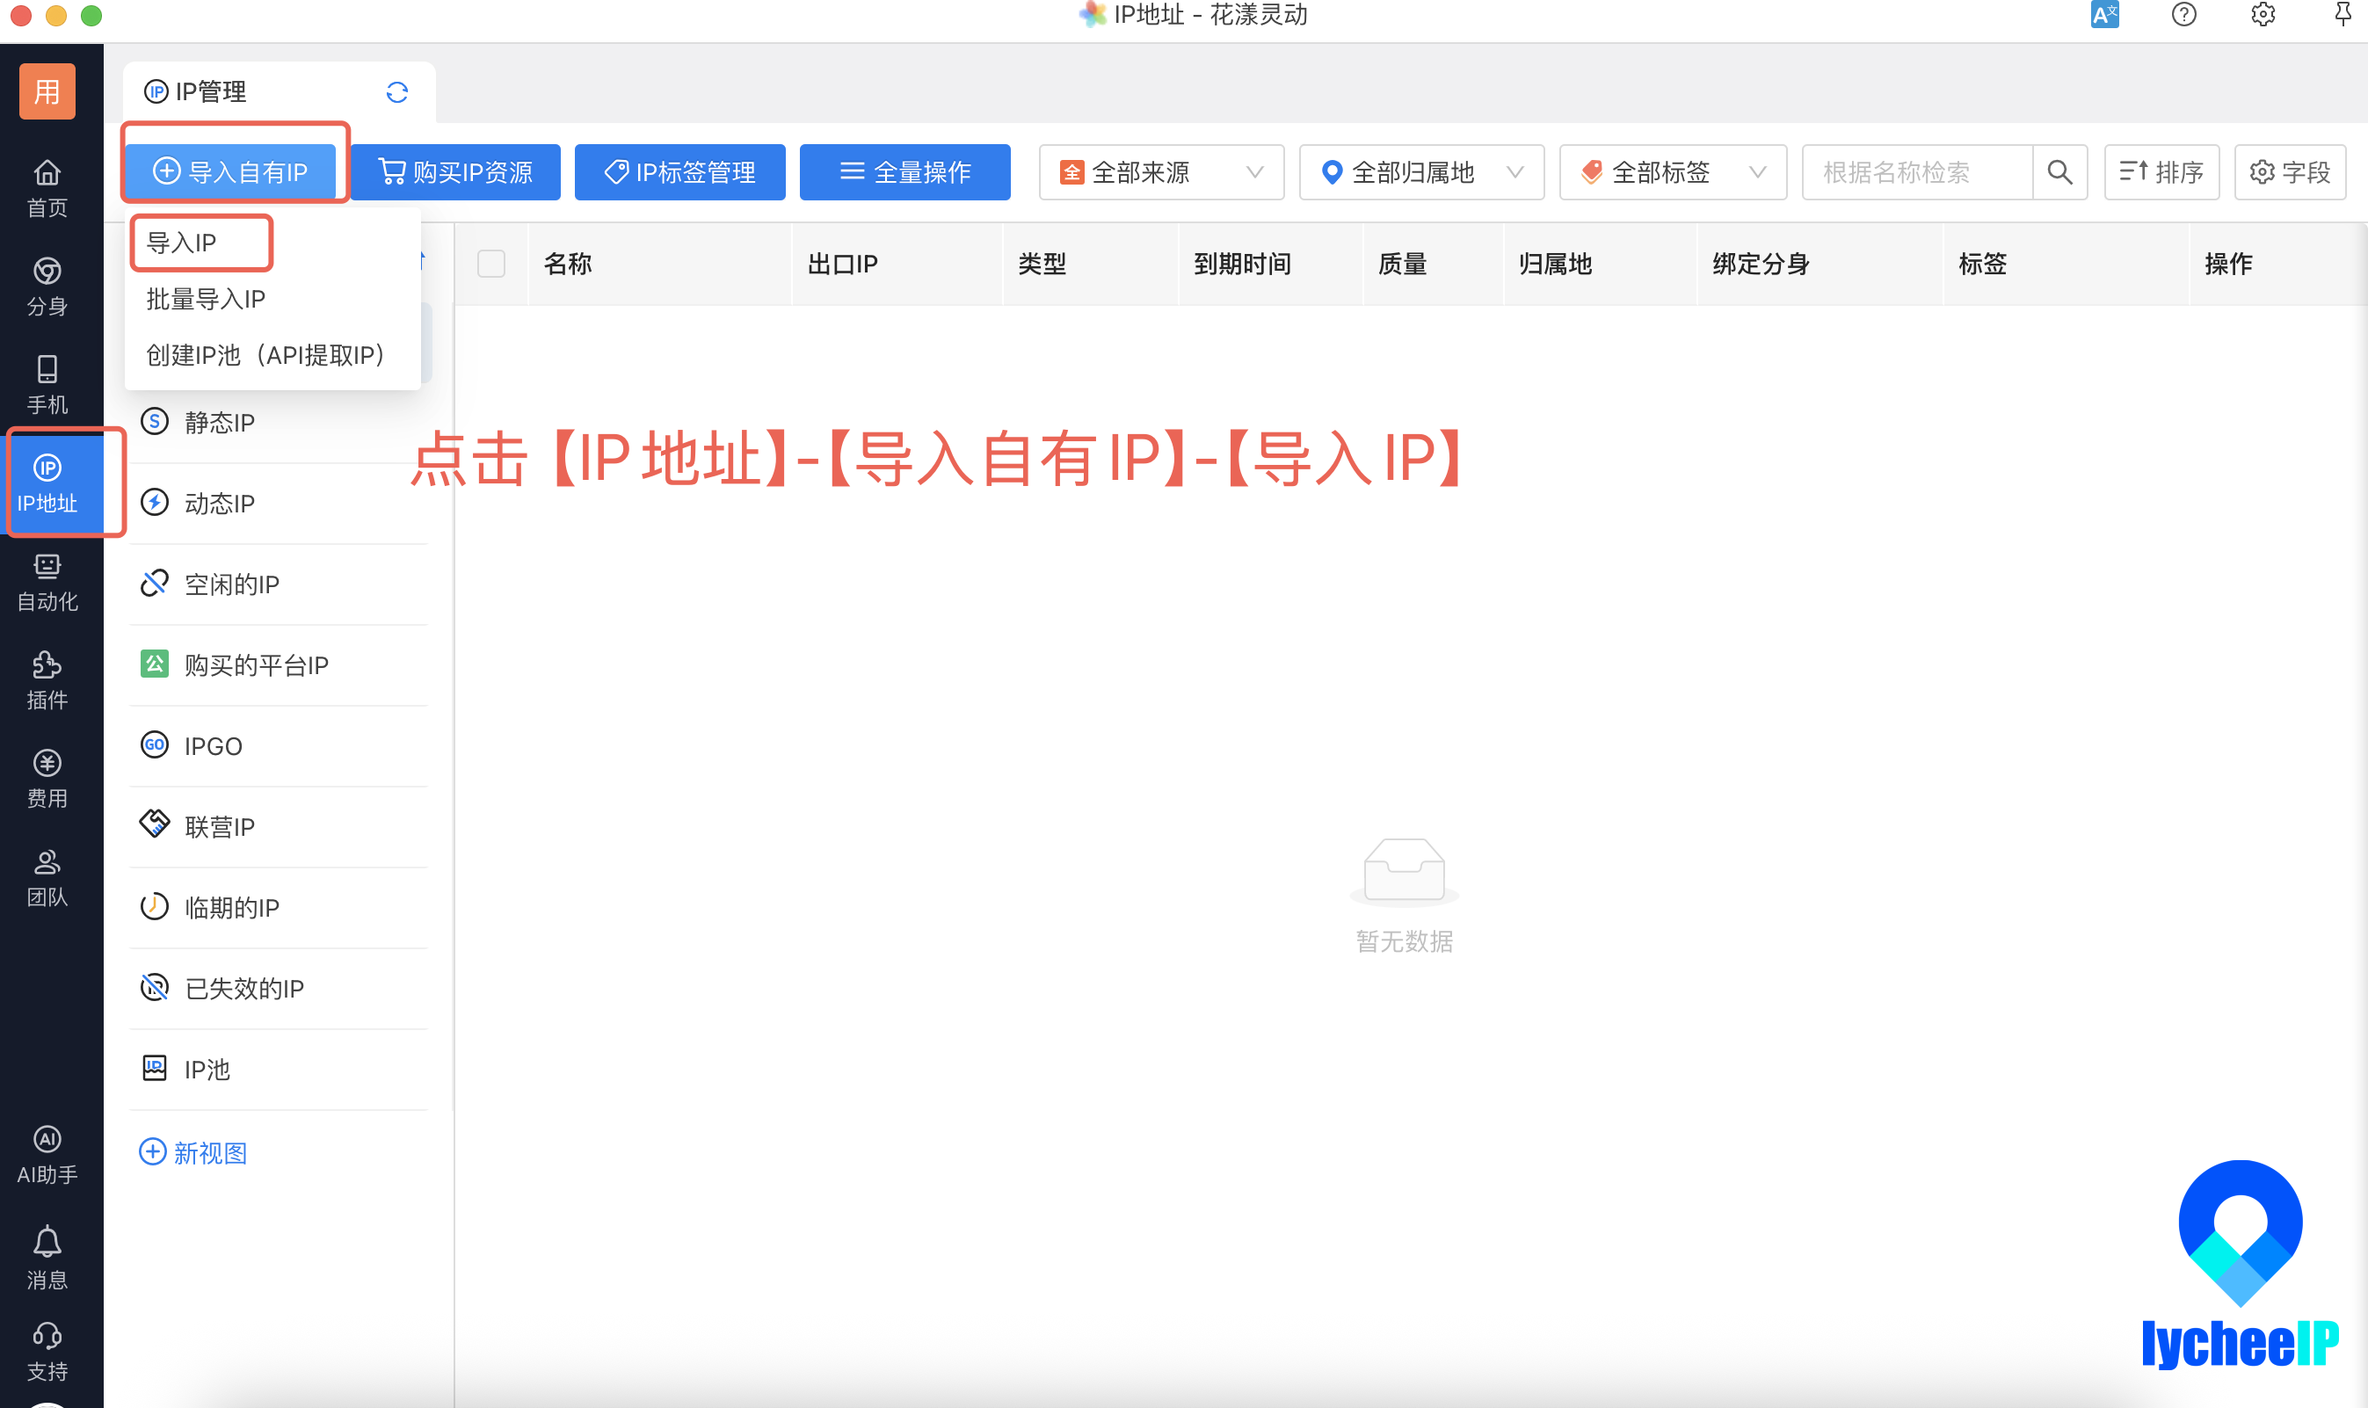This screenshot has width=2368, height=1408.
Task: Open the 全部标签 tags dropdown
Action: tap(1673, 171)
